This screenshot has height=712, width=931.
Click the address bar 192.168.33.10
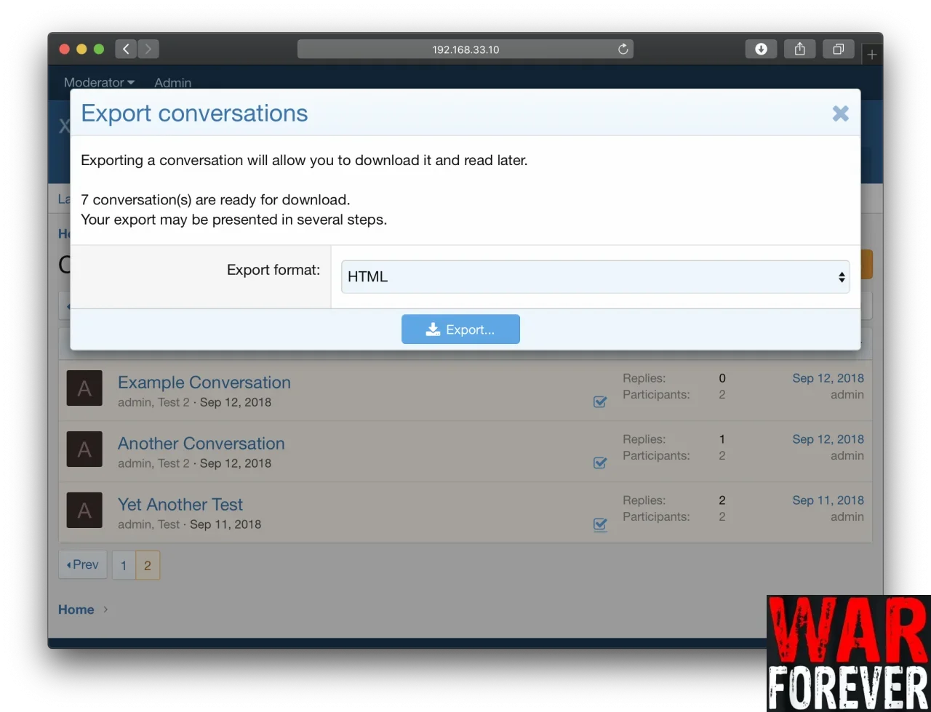(465, 49)
